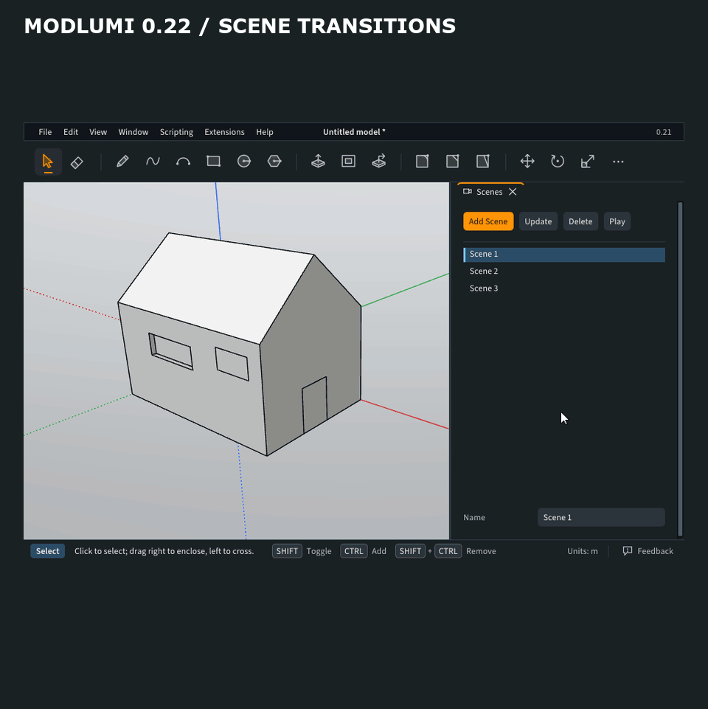Image resolution: width=708 pixels, height=709 pixels.
Task: Play the scene transitions
Action: (617, 221)
